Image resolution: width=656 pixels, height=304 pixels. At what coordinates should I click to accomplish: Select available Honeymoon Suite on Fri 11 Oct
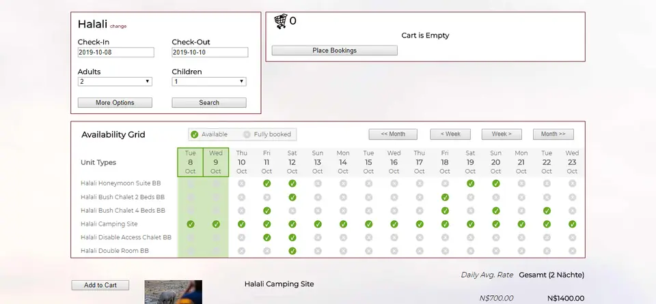(267, 183)
